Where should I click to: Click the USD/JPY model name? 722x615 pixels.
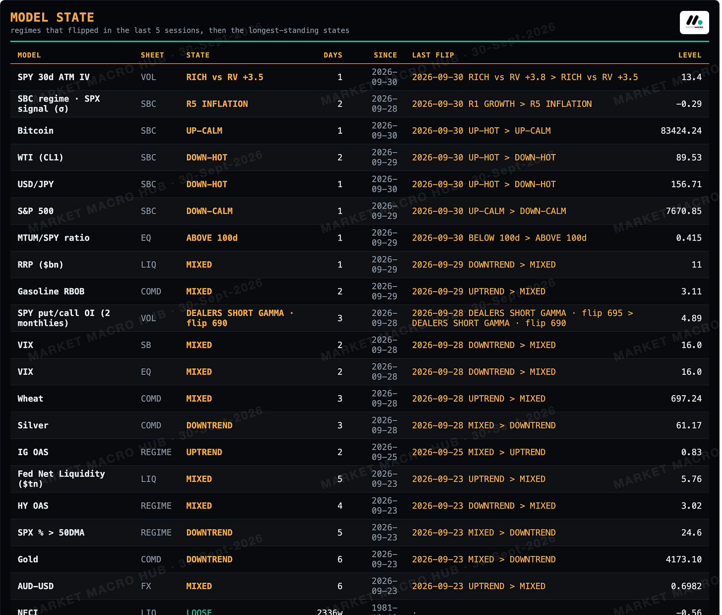tap(36, 184)
